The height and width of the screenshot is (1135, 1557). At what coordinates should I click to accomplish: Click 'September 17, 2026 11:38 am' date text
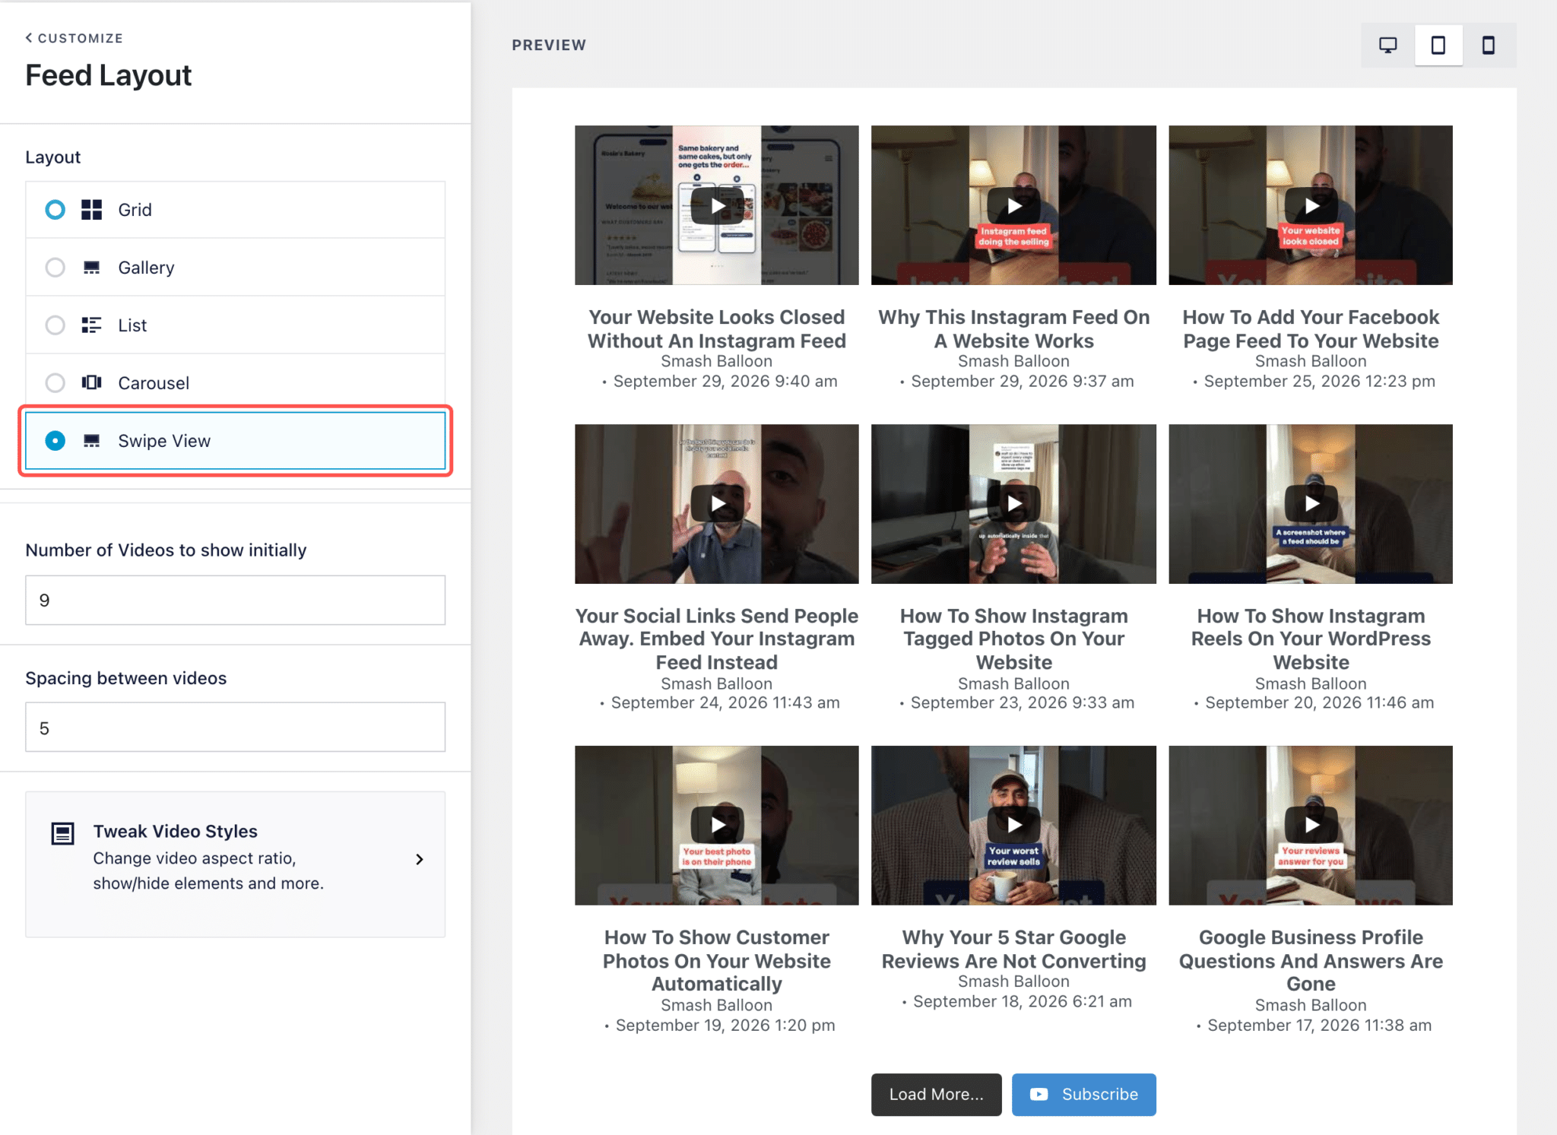point(1319,1025)
